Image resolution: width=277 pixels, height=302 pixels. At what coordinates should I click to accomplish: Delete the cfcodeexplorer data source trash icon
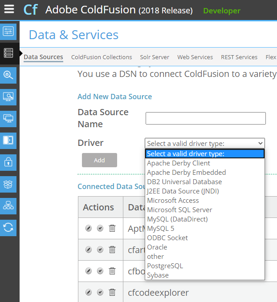click(x=112, y=292)
